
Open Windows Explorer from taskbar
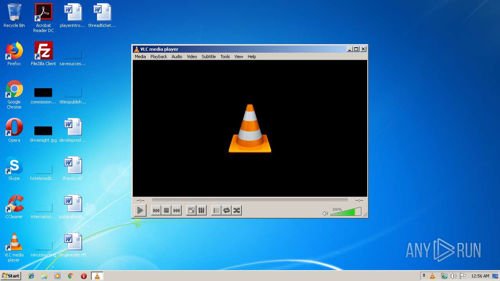pyautogui.click(x=44, y=276)
